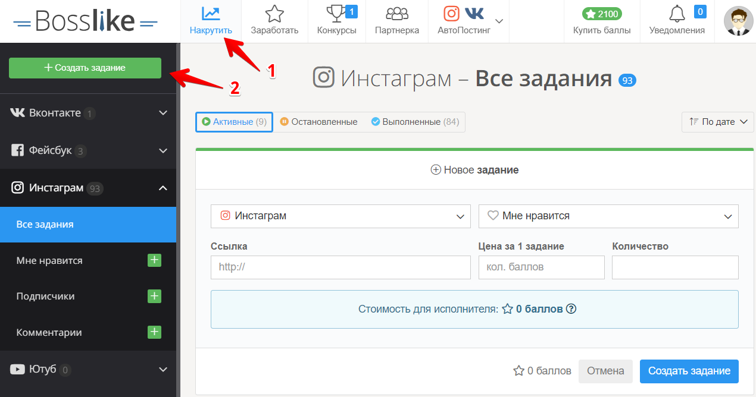Viewport: 756px width, 397px height.
Task: Collapse the Инстаграм sidebar section
Action: click(x=88, y=188)
